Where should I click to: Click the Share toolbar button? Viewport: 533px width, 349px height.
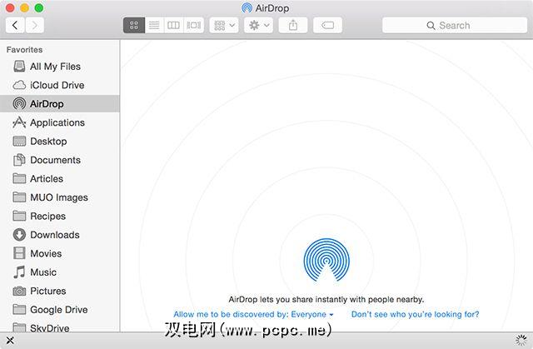pos(293,25)
